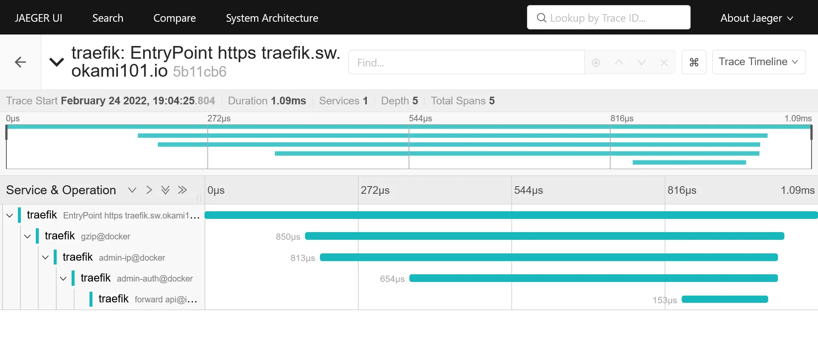
Task: Expand one level using single down chevron
Action: 132,190
